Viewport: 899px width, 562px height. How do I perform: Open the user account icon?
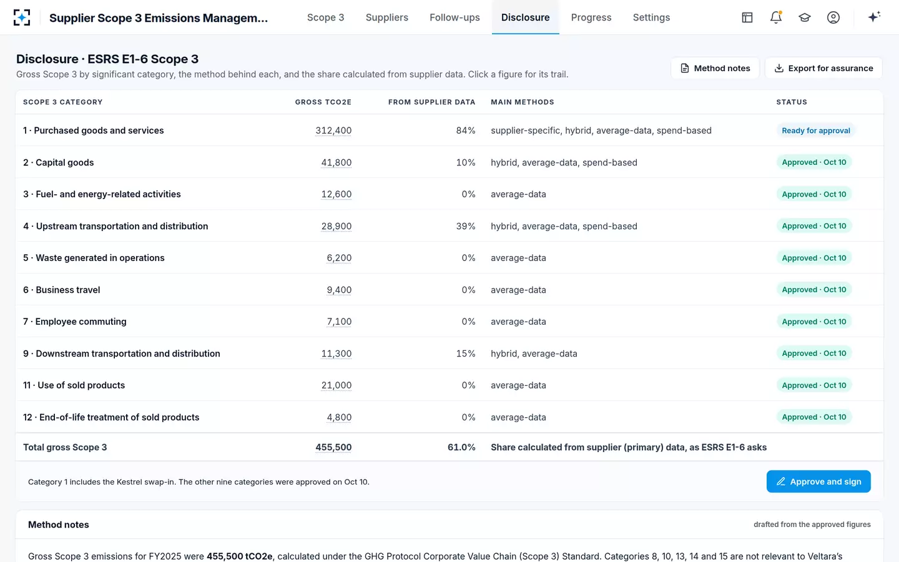[833, 17]
